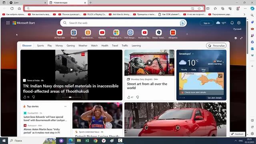
Task: Open Bing chat icon in search box
Action: (x=182, y=23)
